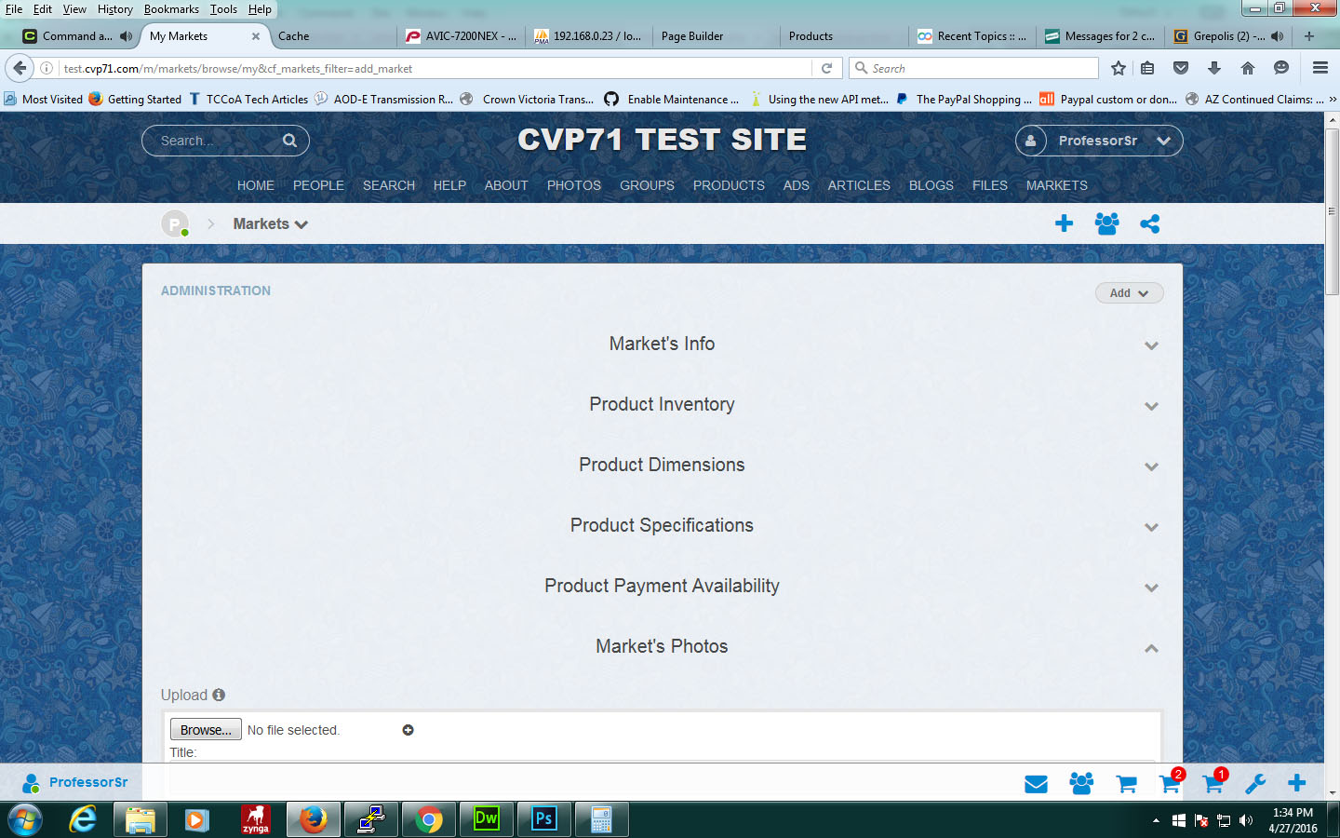The image size is (1340, 838).
Task: Open the Firefox hamburger menu
Action: click(1320, 68)
